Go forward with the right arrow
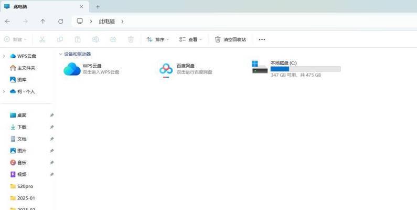 coord(25,22)
